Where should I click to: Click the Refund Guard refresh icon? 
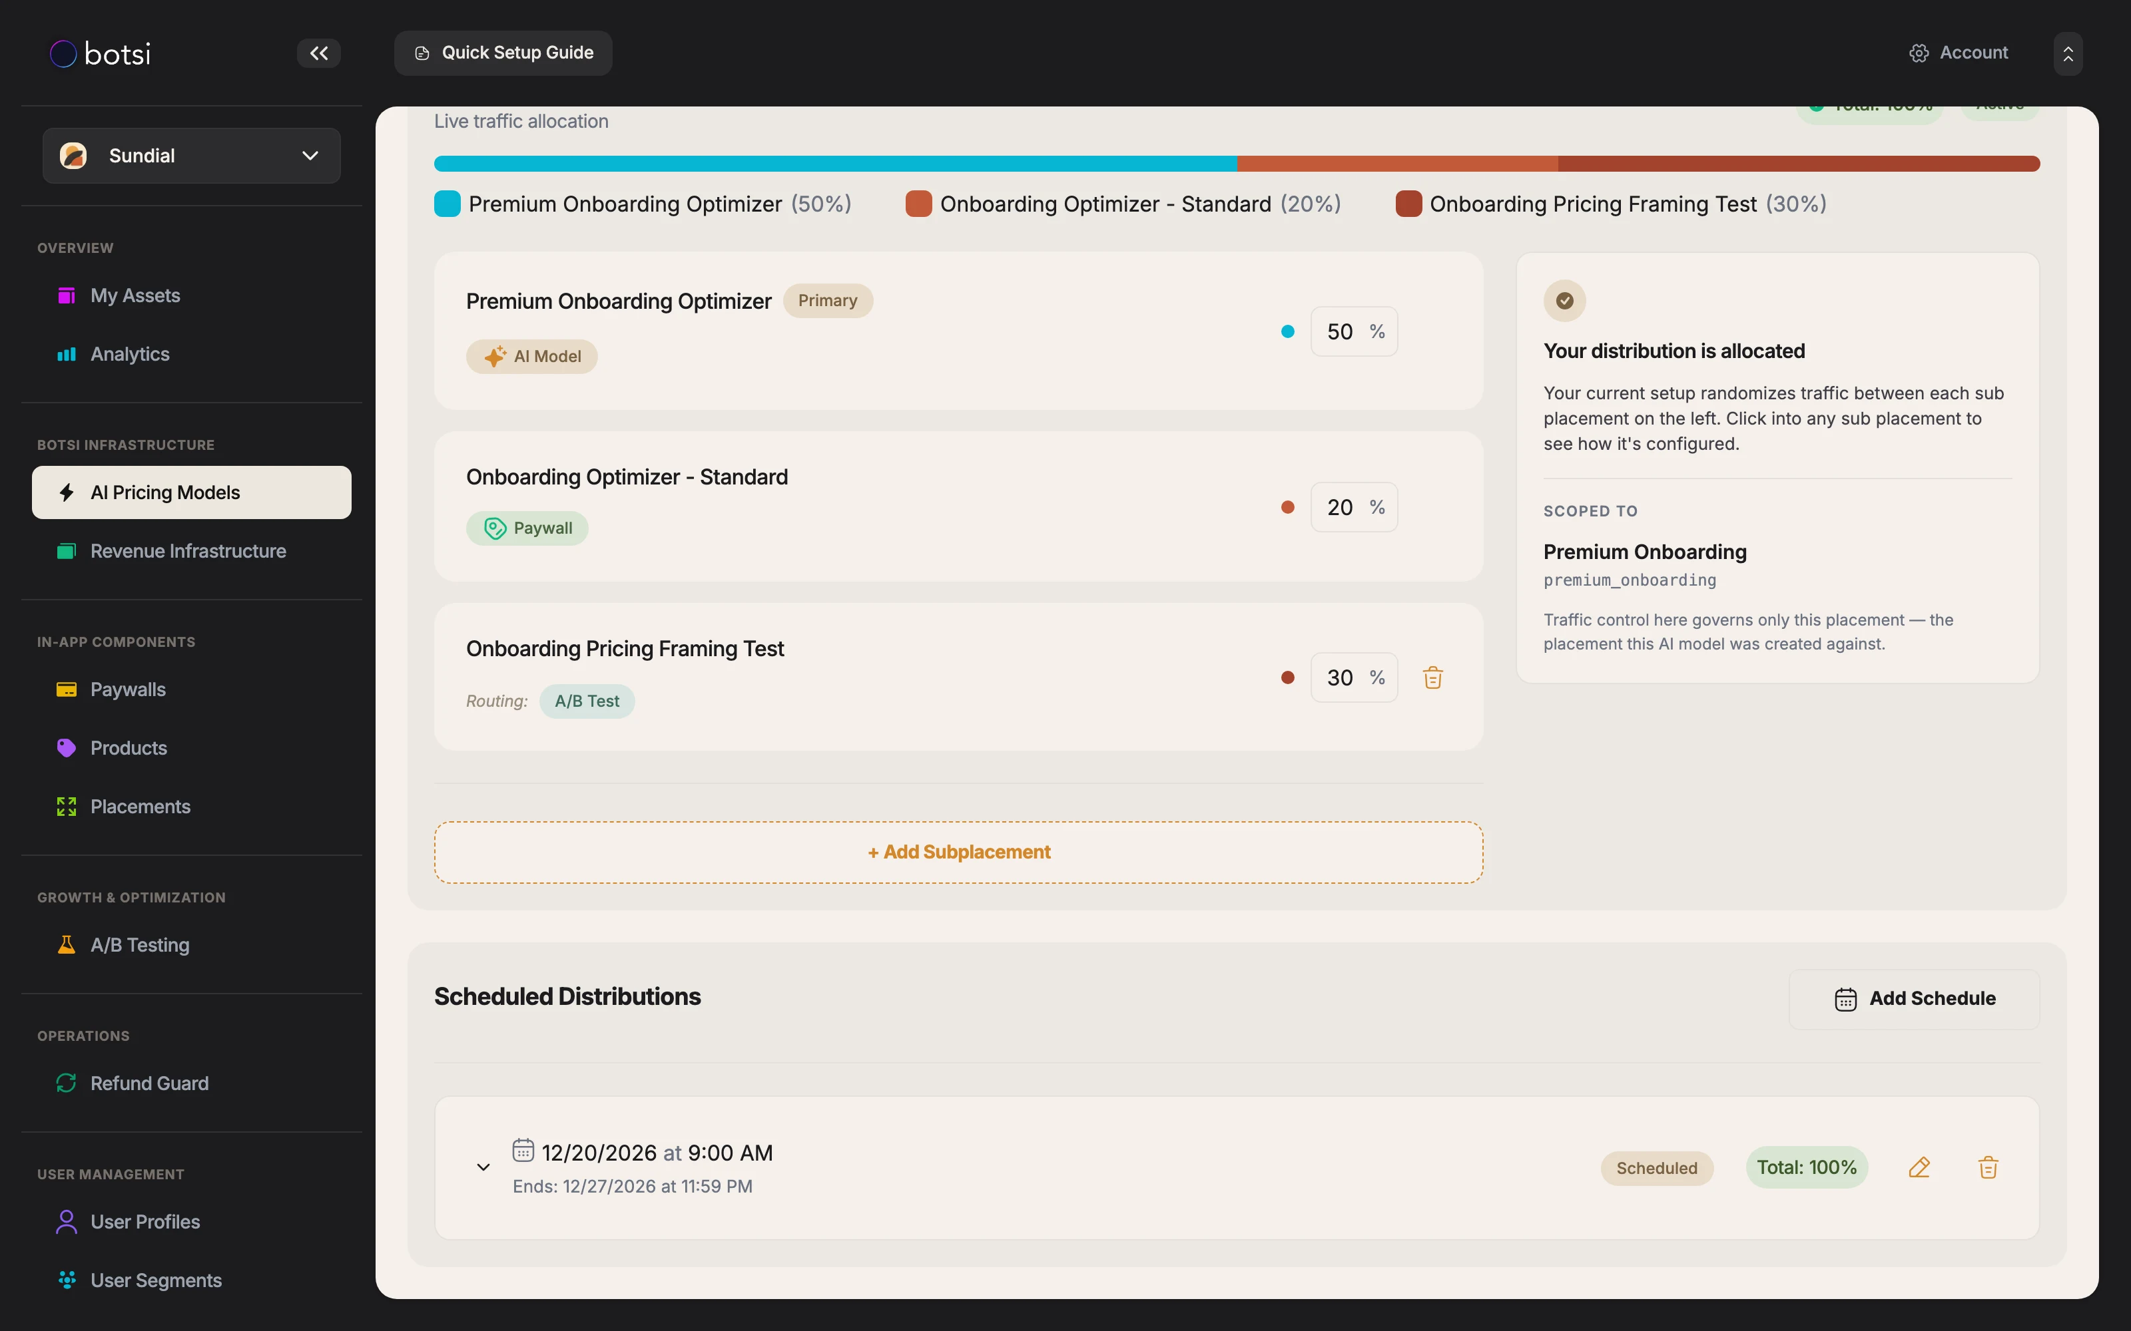coord(66,1083)
